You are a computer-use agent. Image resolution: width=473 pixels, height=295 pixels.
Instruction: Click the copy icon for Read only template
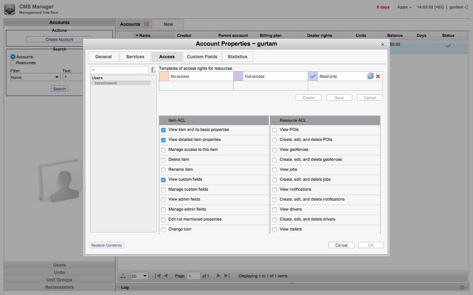tap(370, 76)
